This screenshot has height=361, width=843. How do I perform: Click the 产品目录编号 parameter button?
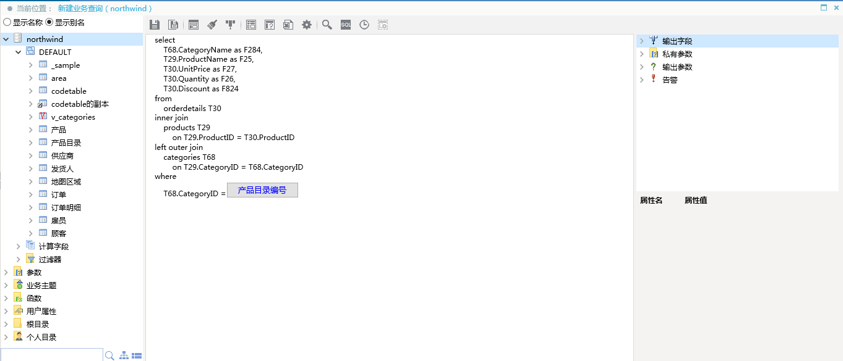(262, 190)
